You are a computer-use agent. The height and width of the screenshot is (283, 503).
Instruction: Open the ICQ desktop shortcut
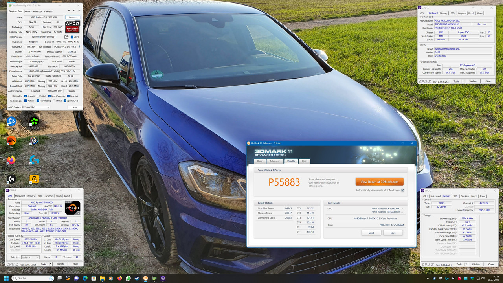tap(34, 121)
